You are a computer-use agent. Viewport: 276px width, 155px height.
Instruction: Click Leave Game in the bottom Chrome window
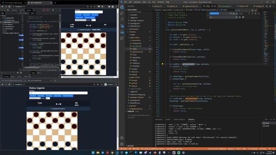click(41, 96)
